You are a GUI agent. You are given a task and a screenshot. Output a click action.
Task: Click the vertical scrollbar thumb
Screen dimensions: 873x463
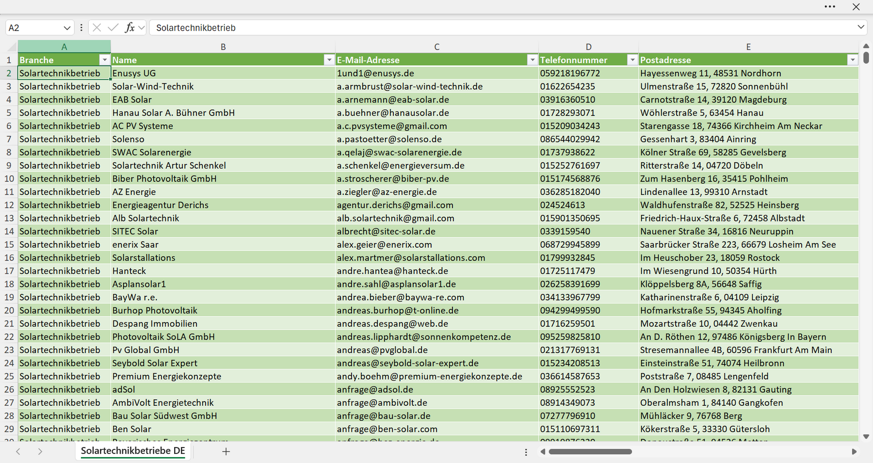(866, 58)
